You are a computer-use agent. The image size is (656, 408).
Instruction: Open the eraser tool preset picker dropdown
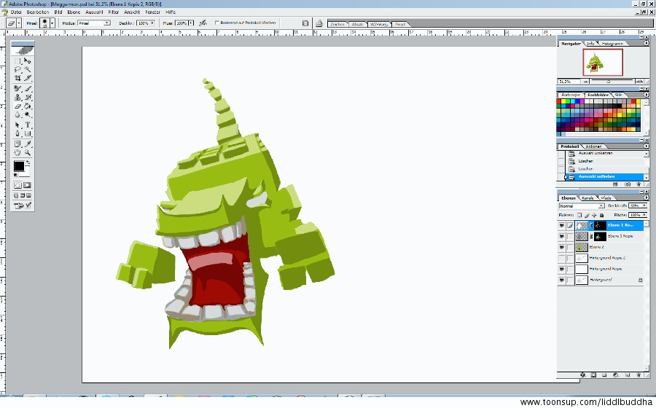(x=19, y=23)
